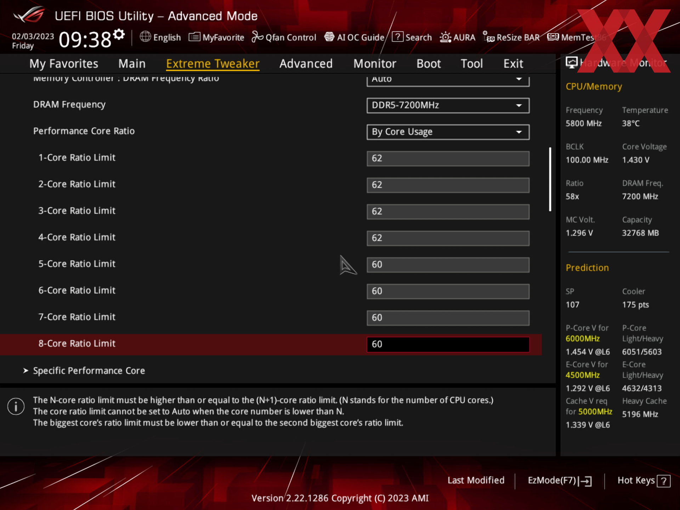Viewport: 680px width, 510px height.
Task: Click the 5196 MHz Heavy Cache value
Action: pos(640,414)
